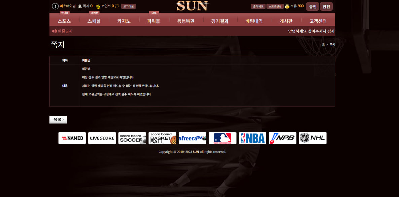Open the 베팅내역 menu

pos(254,21)
